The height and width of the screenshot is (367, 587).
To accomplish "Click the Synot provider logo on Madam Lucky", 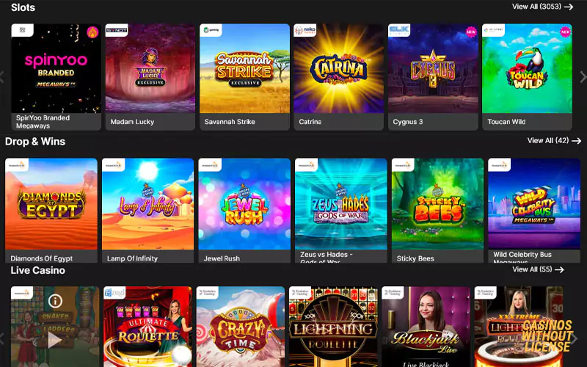I will (x=117, y=30).
